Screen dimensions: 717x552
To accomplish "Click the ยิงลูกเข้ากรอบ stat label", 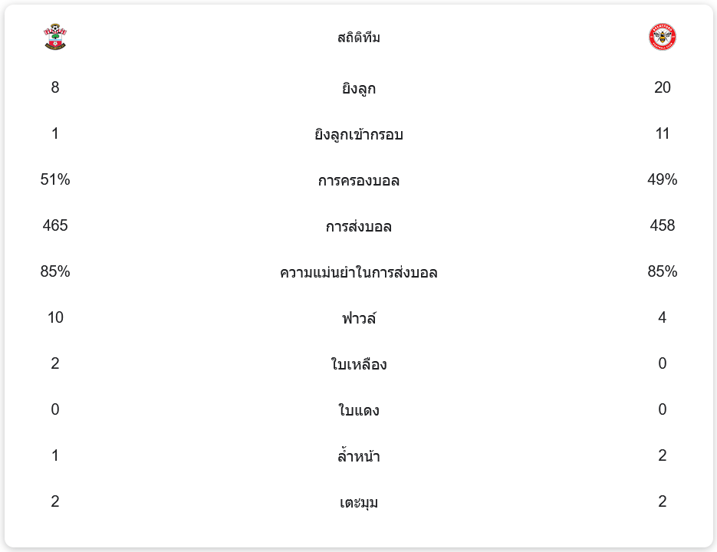I will 359,134.
